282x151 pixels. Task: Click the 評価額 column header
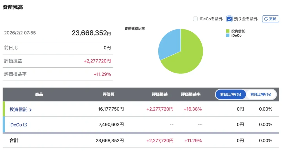coord(109,94)
